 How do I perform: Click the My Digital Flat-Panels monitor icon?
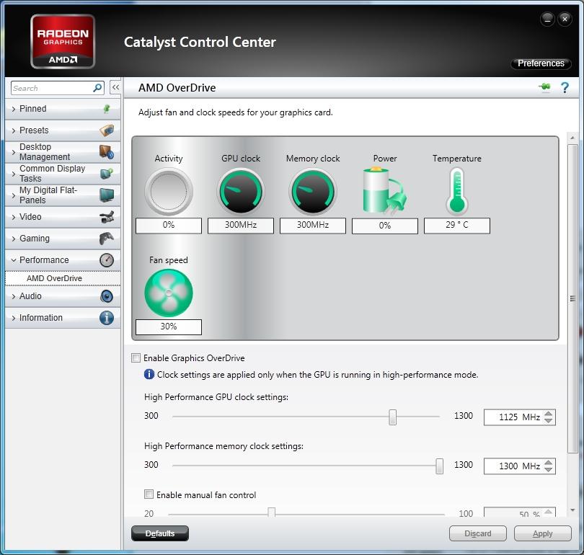pos(107,195)
